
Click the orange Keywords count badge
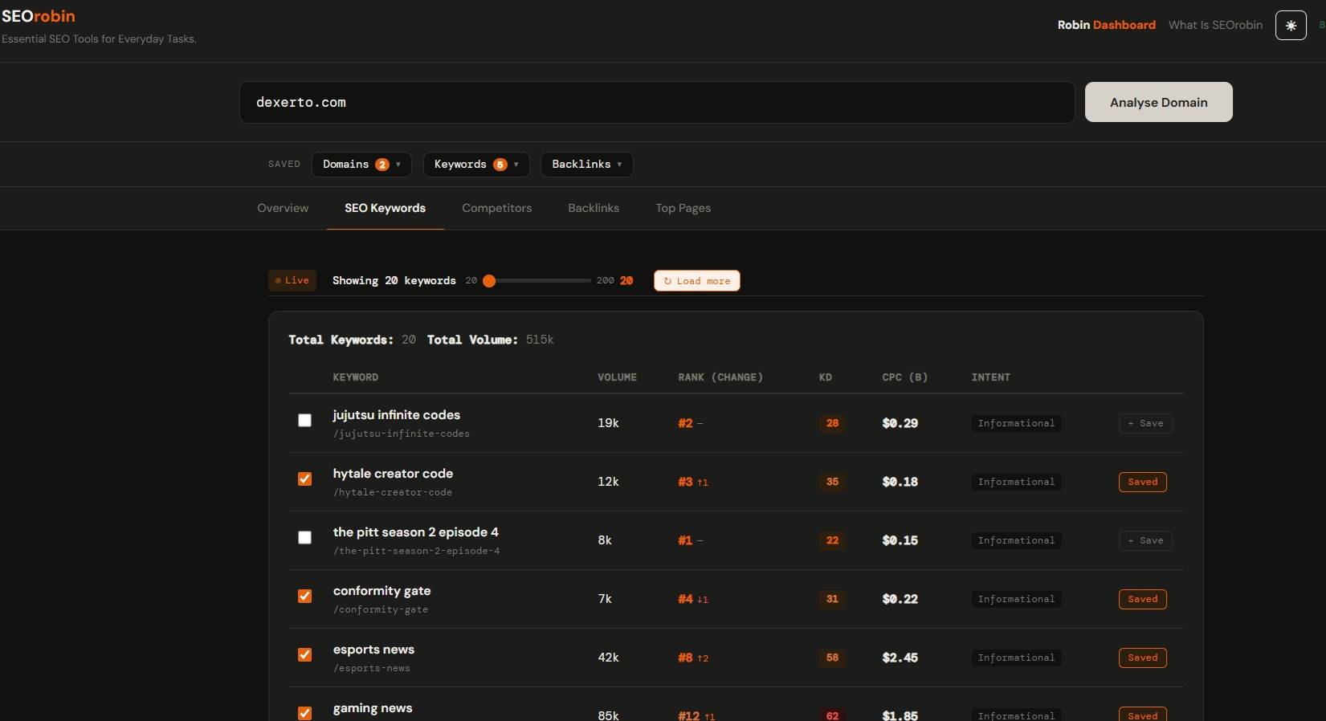pyautogui.click(x=500, y=165)
